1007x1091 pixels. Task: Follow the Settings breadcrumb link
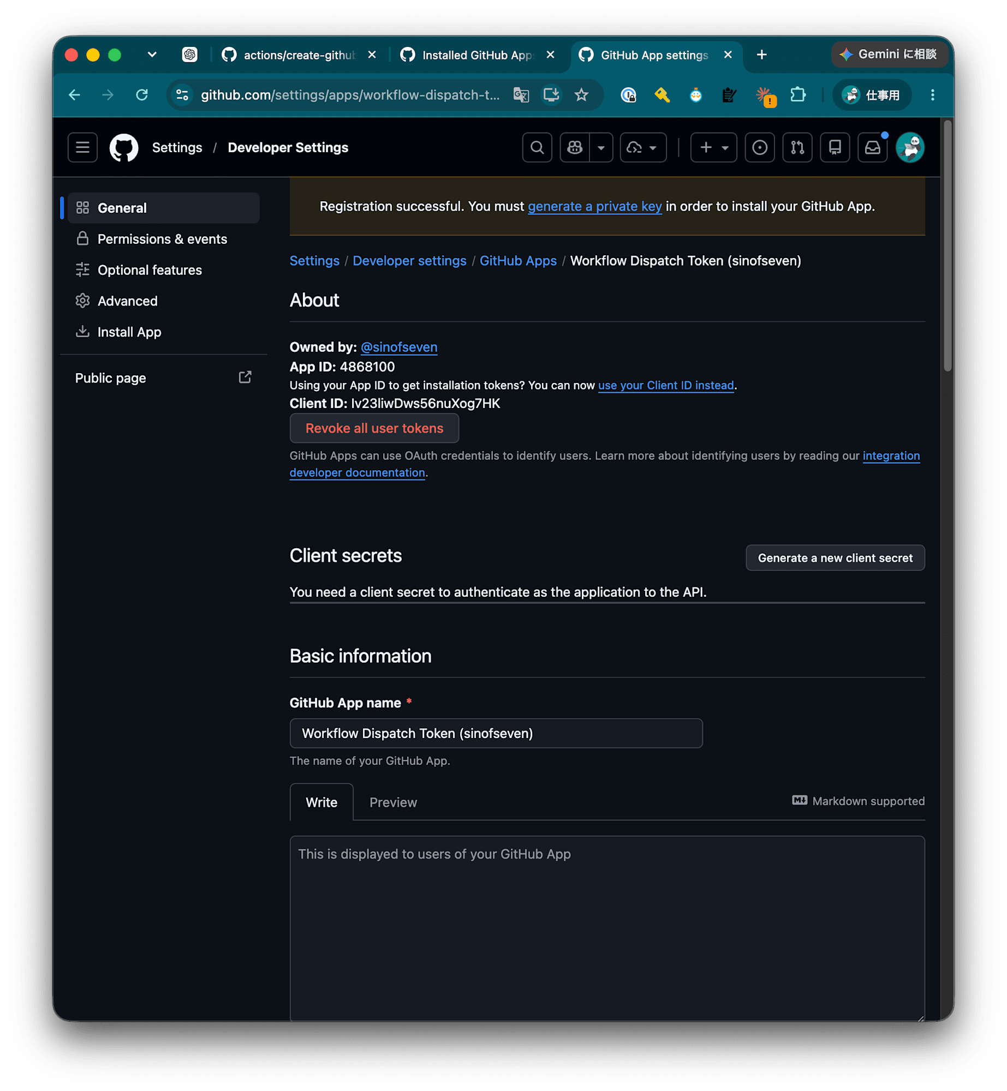tap(314, 261)
